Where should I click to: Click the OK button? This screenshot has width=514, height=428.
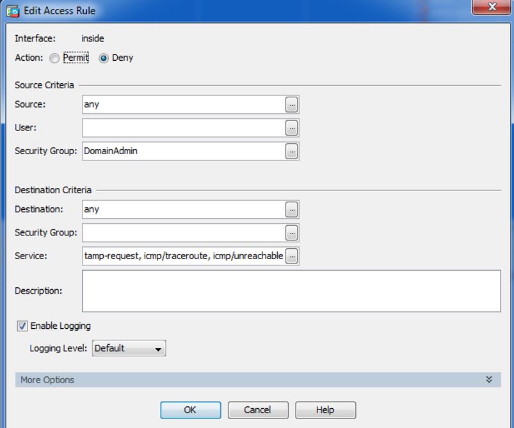pyautogui.click(x=191, y=410)
